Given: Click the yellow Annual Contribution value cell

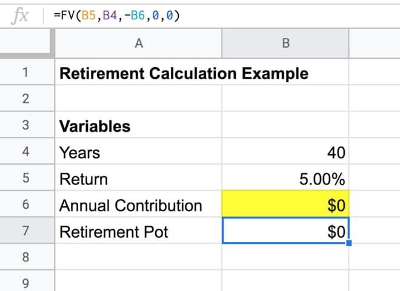Looking at the screenshot, I should coord(285,205).
